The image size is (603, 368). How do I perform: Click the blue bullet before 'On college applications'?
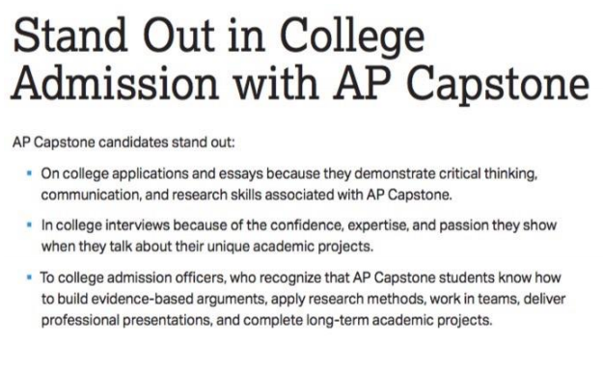(x=29, y=173)
